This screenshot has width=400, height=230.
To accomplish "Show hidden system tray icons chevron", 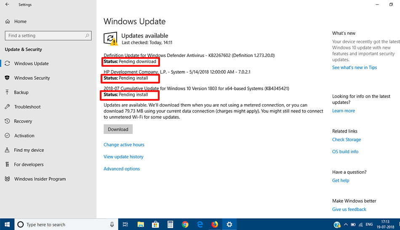I will tap(346, 225).
